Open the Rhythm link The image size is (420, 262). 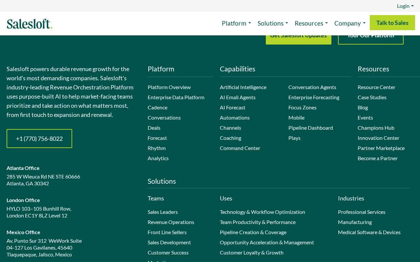pyautogui.click(x=157, y=148)
